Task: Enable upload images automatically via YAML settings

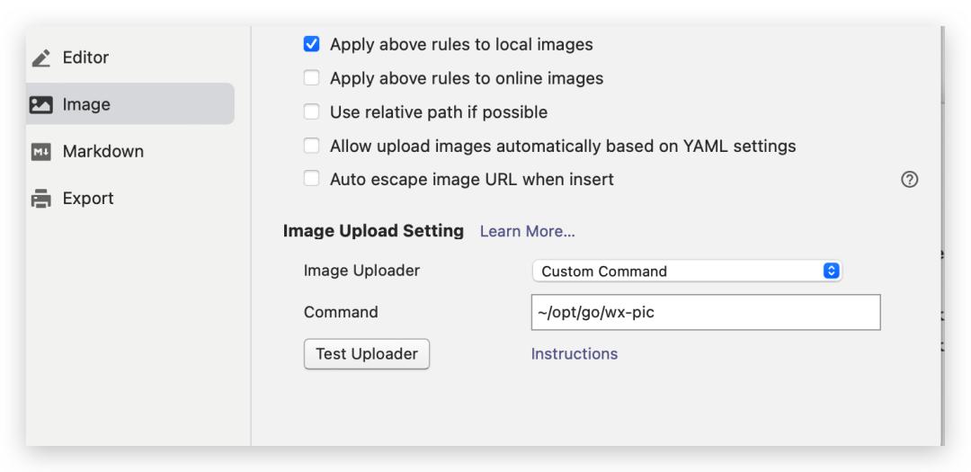Action: (x=311, y=147)
